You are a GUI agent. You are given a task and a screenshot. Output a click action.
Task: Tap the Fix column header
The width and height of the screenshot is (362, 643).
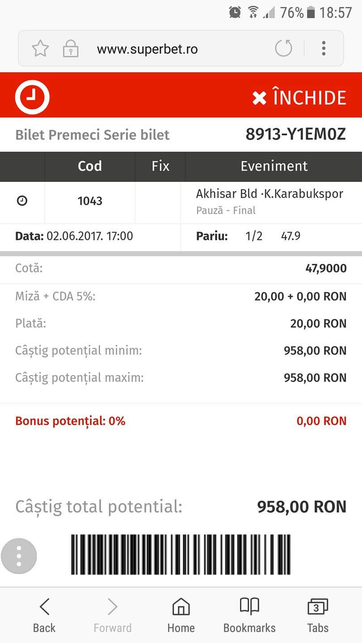pos(160,166)
